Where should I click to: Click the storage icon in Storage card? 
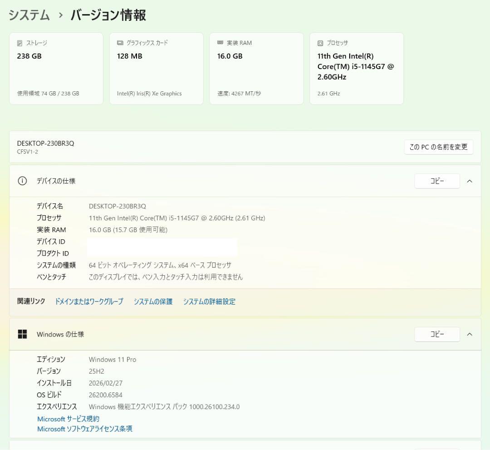click(20, 43)
